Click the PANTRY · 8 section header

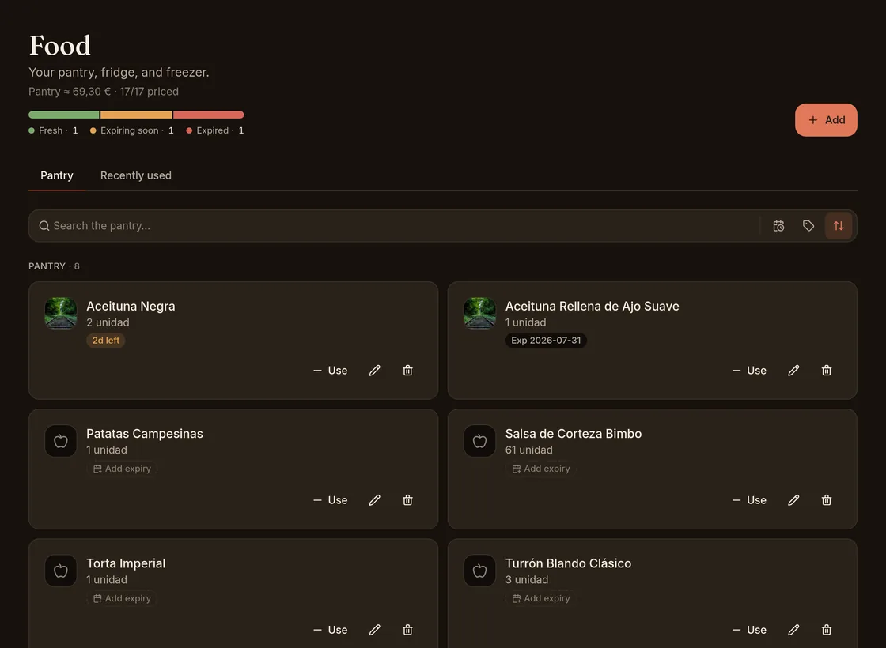[55, 266]
